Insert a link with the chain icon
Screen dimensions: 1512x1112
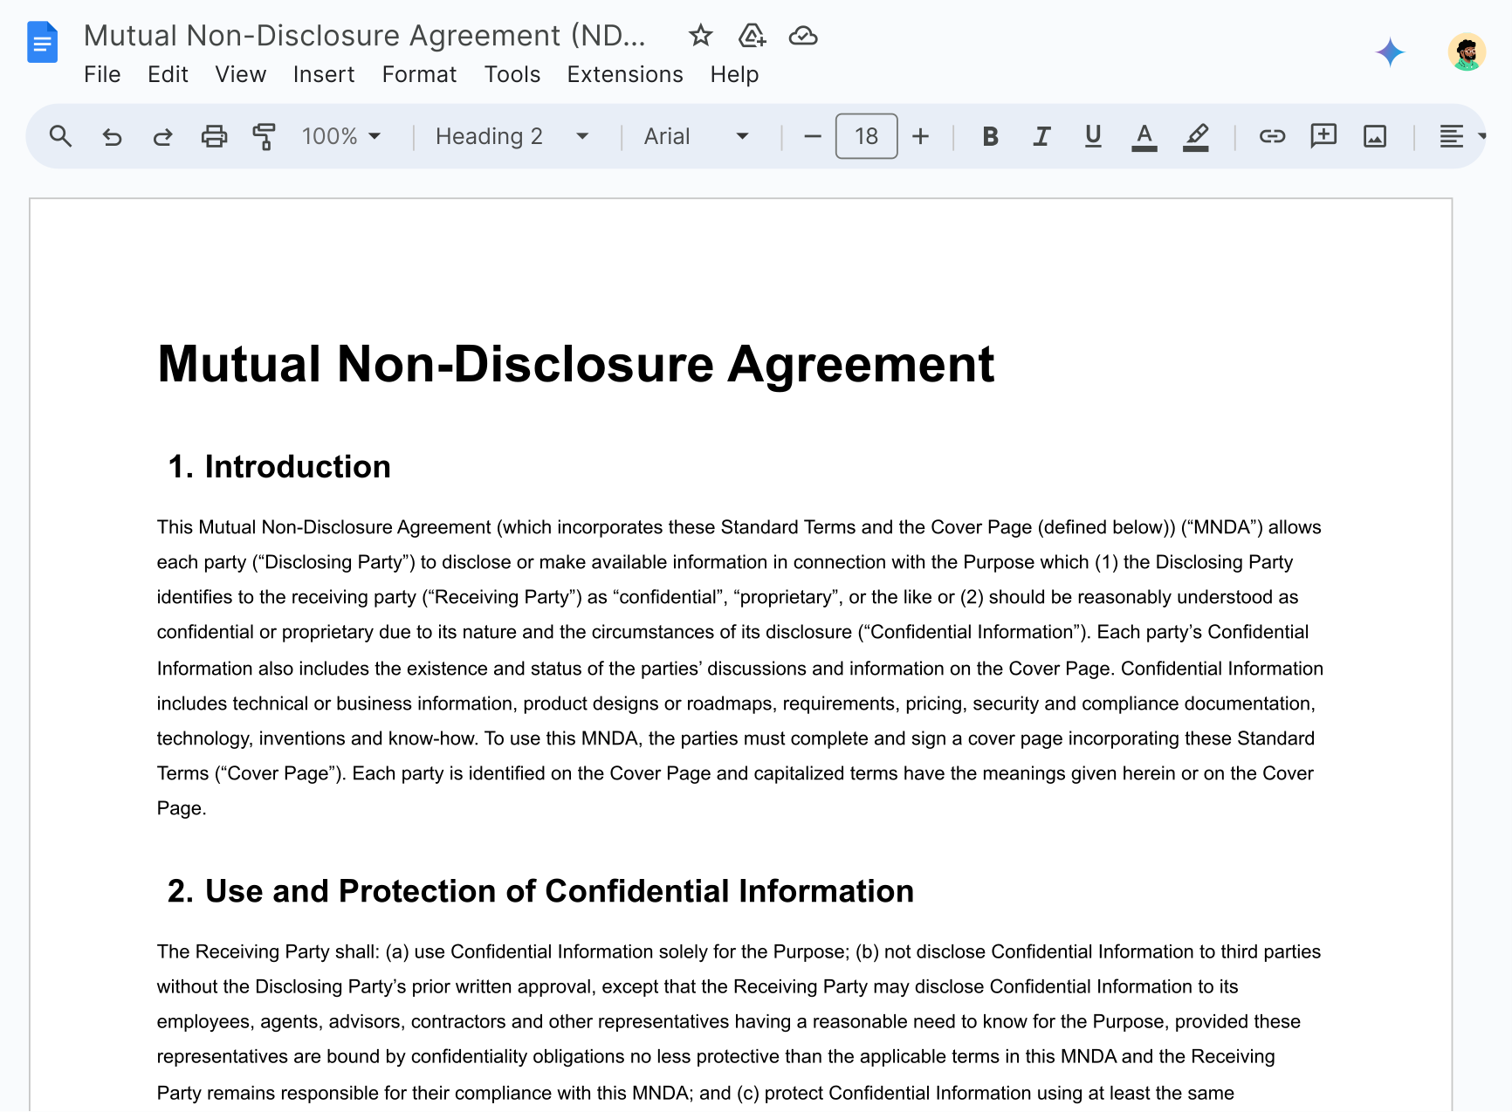pos(1271,136)
